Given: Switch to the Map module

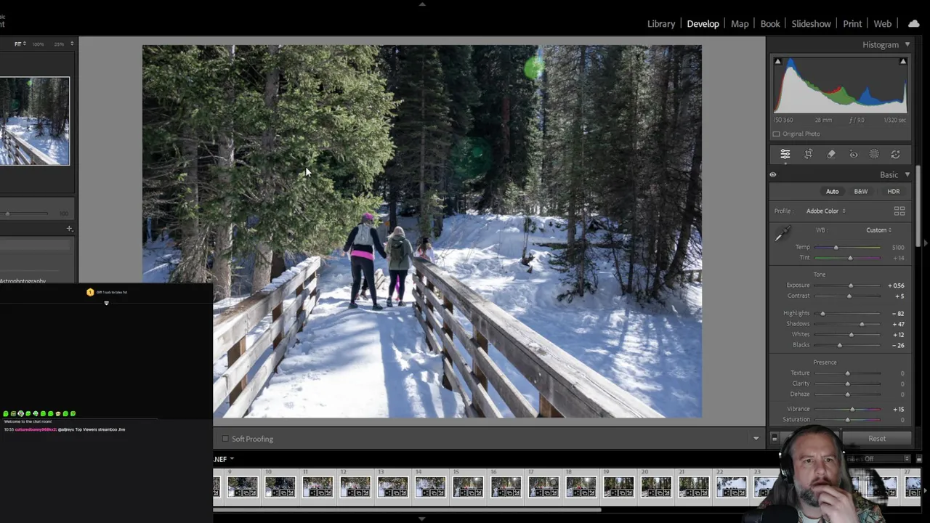Looking at the screenshot, I should point(740,24).
